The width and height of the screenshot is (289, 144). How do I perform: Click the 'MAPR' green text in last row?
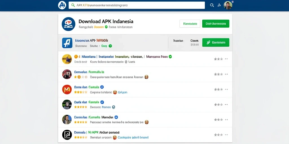point(93,132)
